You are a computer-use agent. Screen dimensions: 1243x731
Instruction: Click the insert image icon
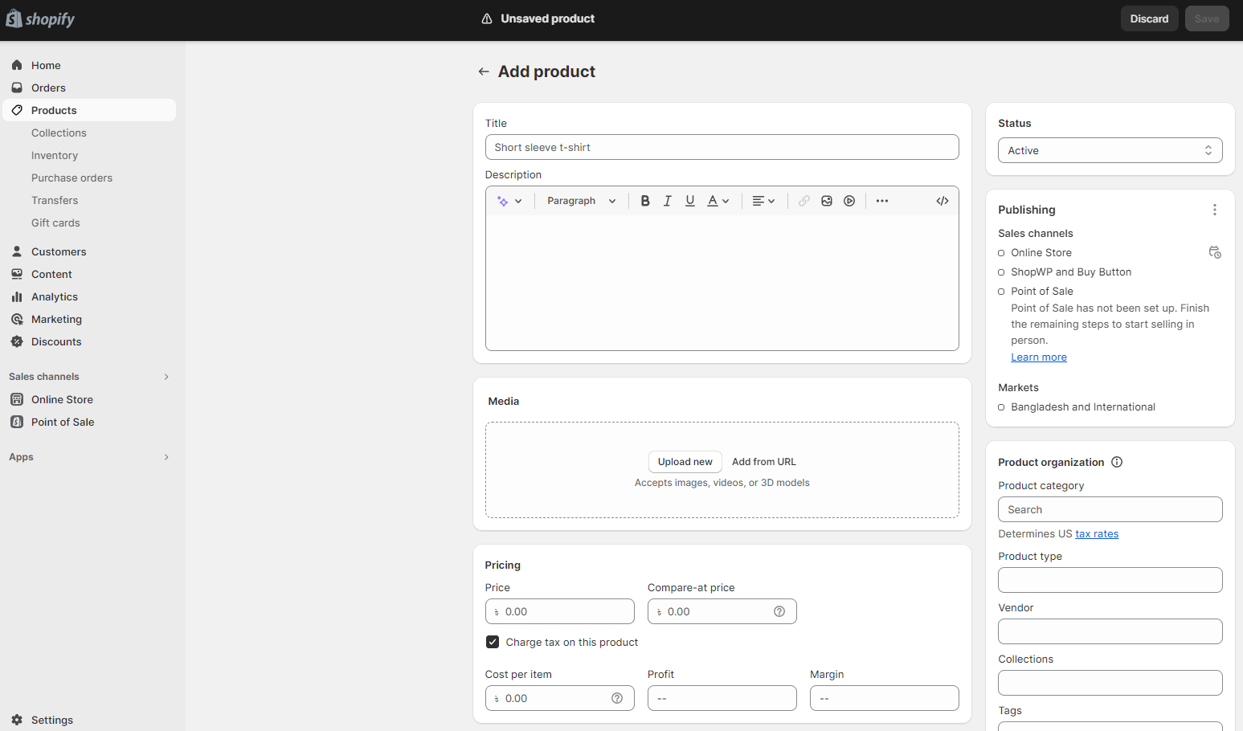pos(827,201)
